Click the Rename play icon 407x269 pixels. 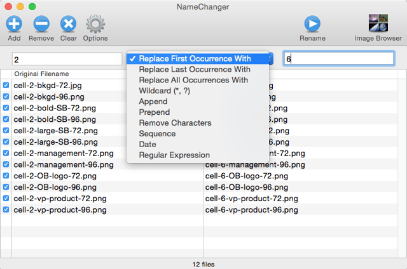312,24
